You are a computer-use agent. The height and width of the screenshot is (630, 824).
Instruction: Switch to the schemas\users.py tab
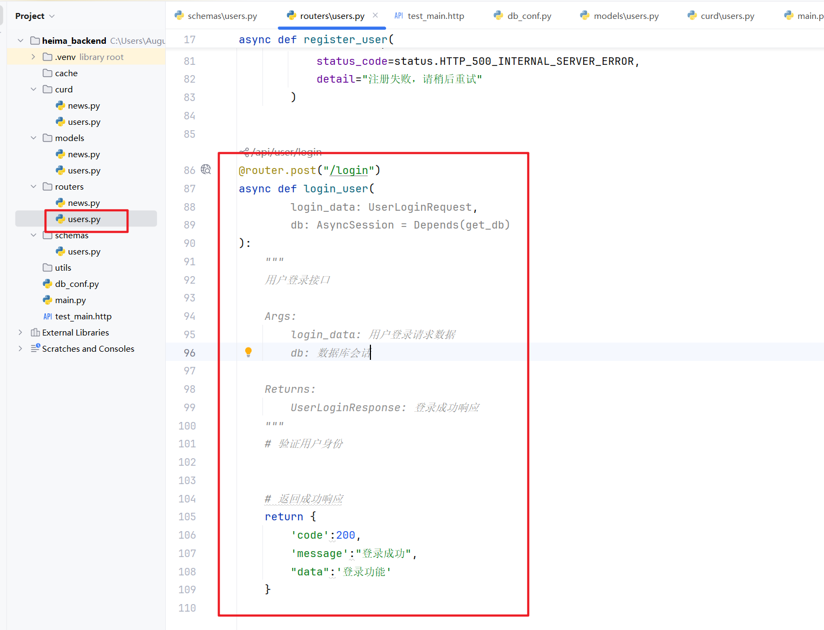222,16
